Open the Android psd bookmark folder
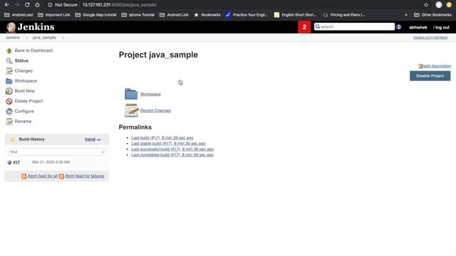Screen dimensions: 456x256 tap(19, 15)
